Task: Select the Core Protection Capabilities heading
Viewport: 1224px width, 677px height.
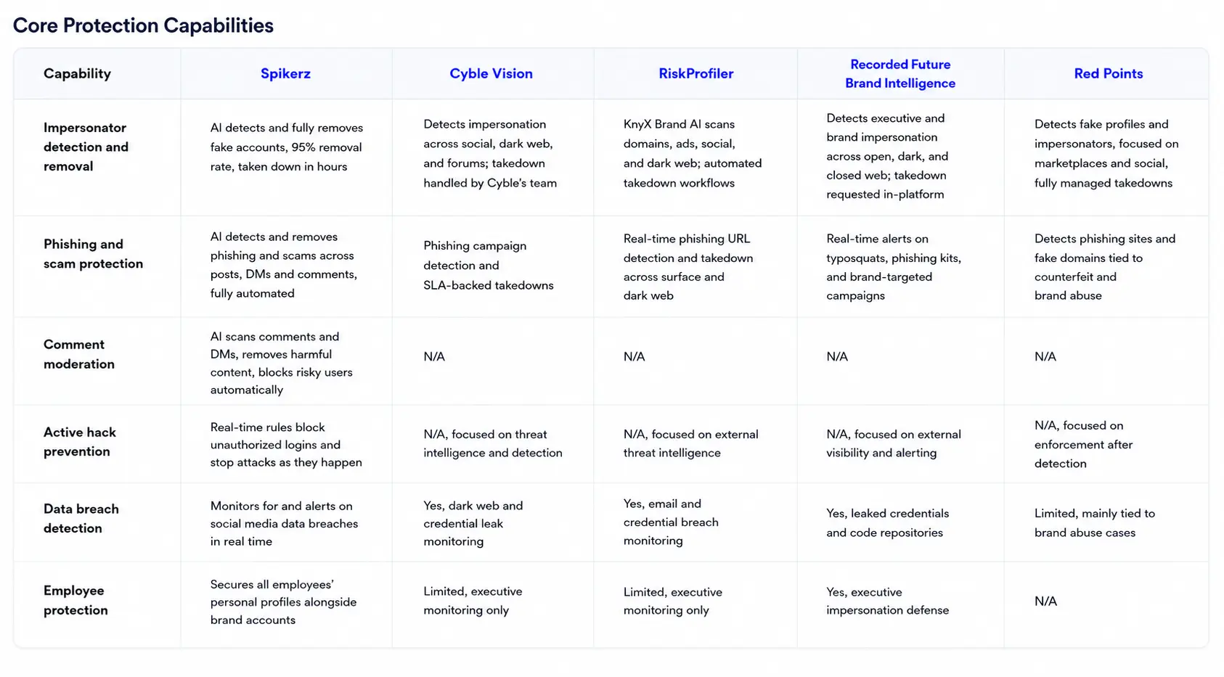Action: coord(143,25)
